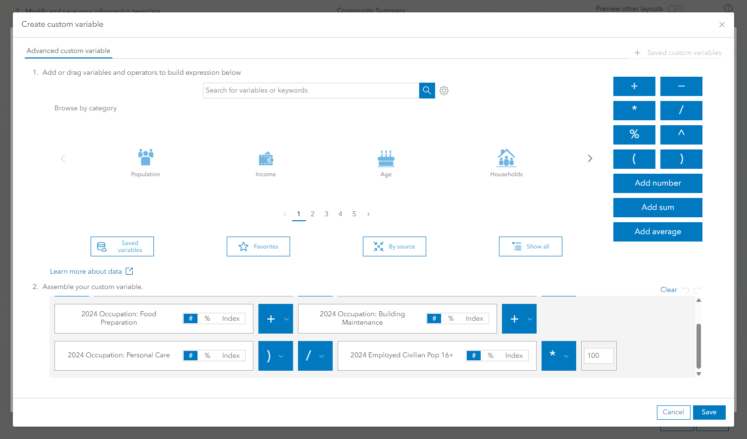
Task: Switch to Saved custom variables tab
Action: (684, 52)
